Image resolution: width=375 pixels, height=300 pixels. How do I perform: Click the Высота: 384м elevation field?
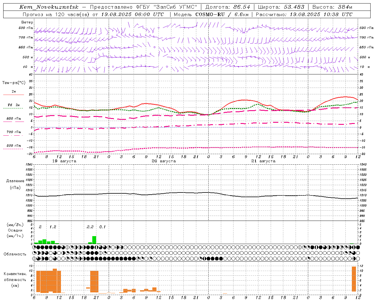coord(332,7)
